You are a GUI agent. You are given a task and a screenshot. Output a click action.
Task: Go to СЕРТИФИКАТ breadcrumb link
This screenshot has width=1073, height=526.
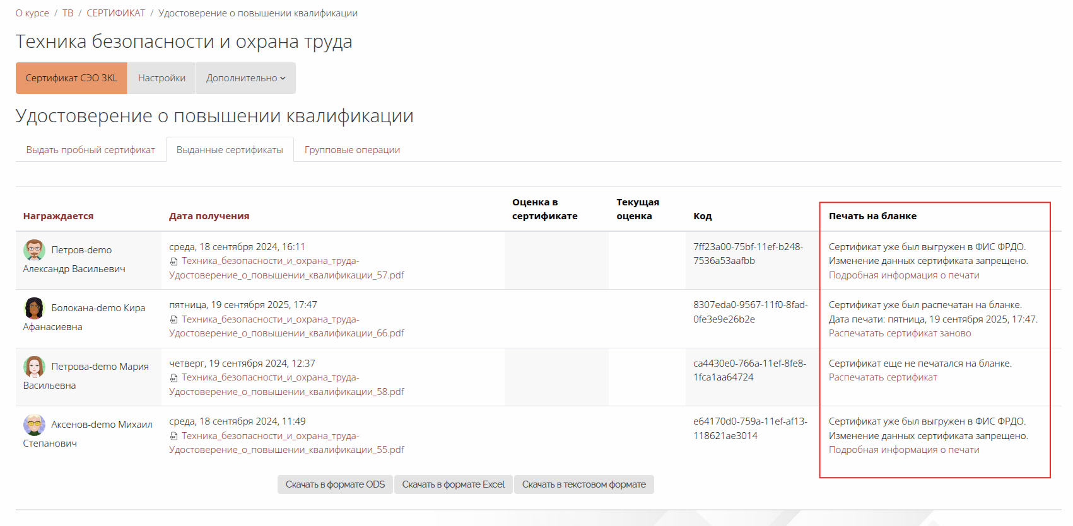[115, 13]
